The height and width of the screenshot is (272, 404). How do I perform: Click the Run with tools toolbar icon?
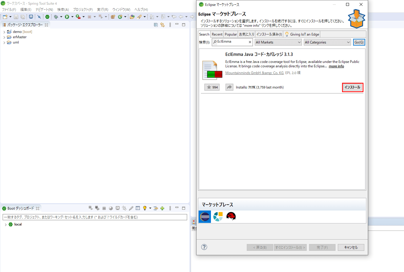click(78, 17)
